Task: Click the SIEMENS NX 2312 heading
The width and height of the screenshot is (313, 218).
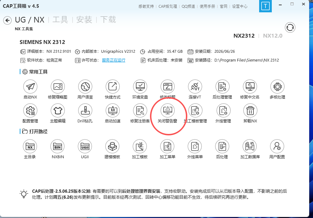Action: coord(42,42)
